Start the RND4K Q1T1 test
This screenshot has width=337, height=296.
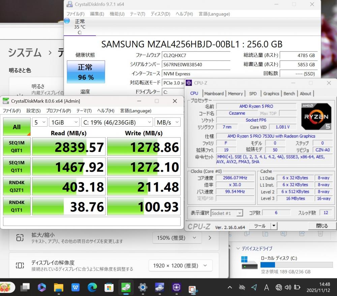(17, 206)
